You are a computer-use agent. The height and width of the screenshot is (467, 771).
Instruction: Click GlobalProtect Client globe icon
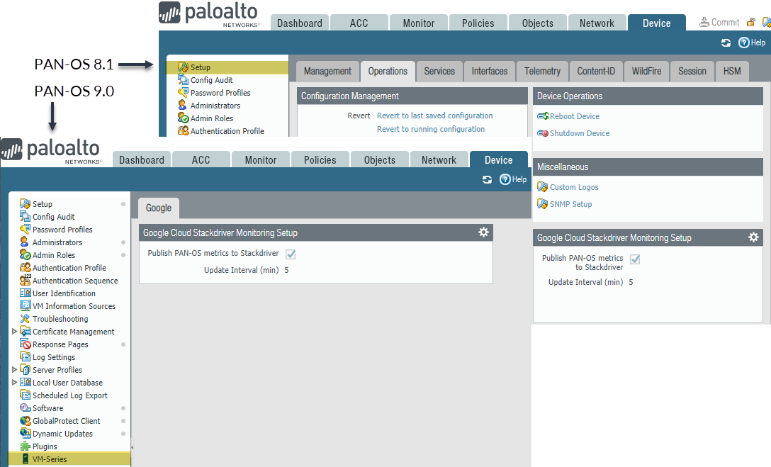25,421
